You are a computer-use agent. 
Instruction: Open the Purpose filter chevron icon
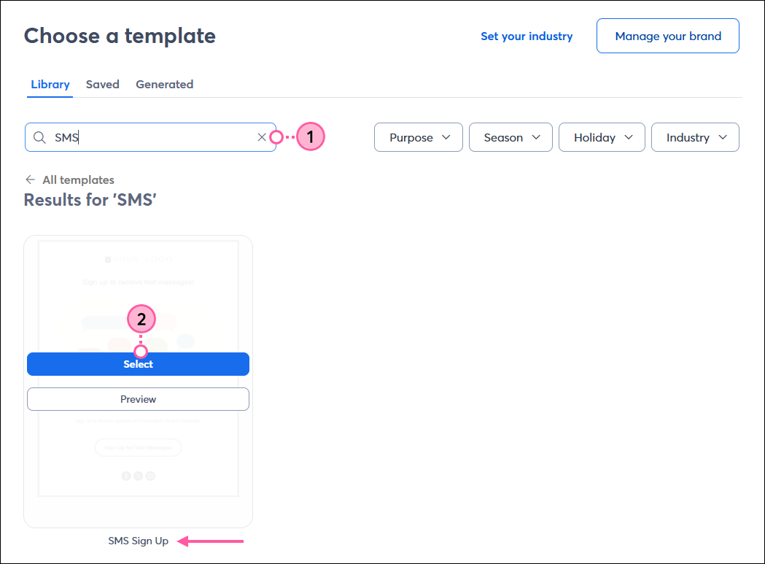click(x=446, y=137)
